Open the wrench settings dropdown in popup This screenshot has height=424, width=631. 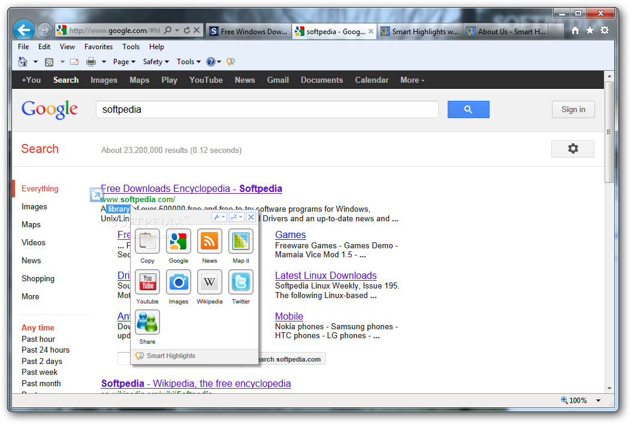(x=219, y=218)
